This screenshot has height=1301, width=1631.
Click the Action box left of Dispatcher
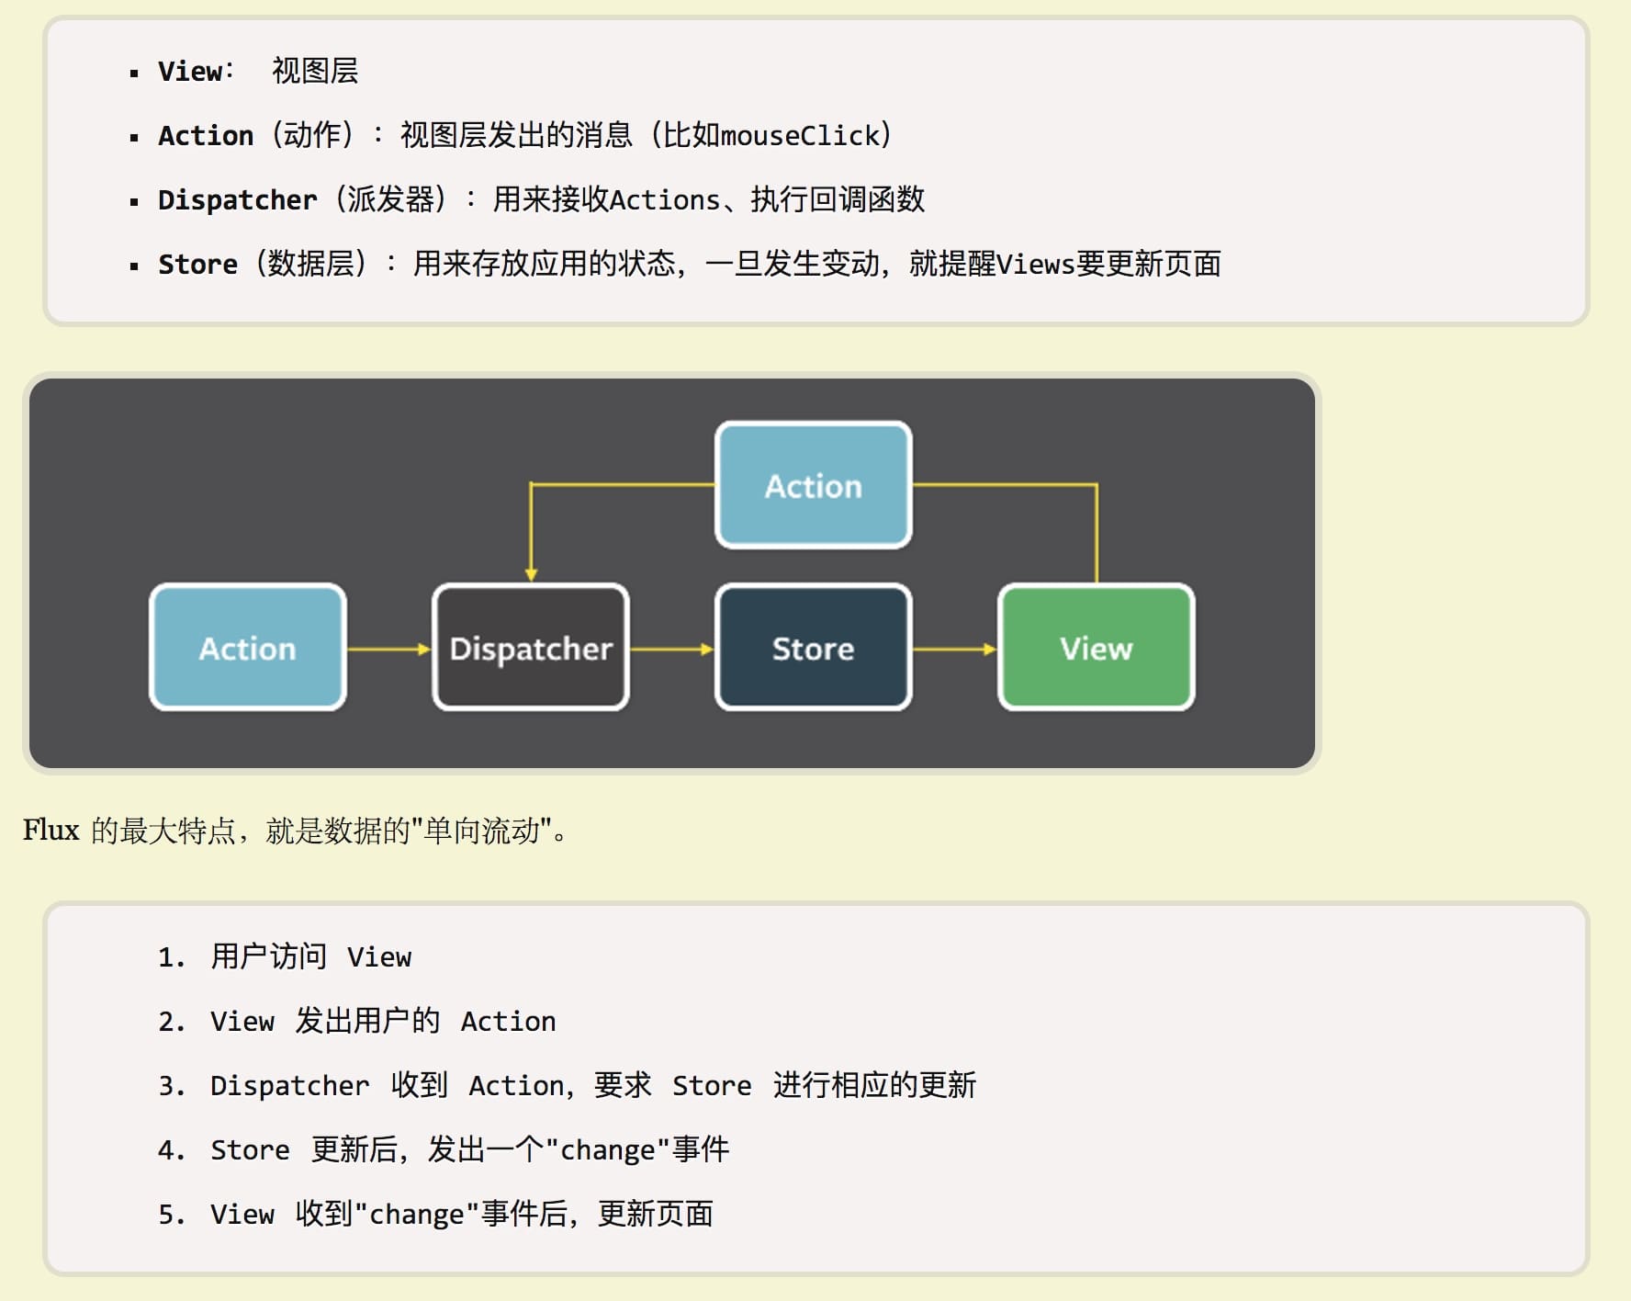248,648
